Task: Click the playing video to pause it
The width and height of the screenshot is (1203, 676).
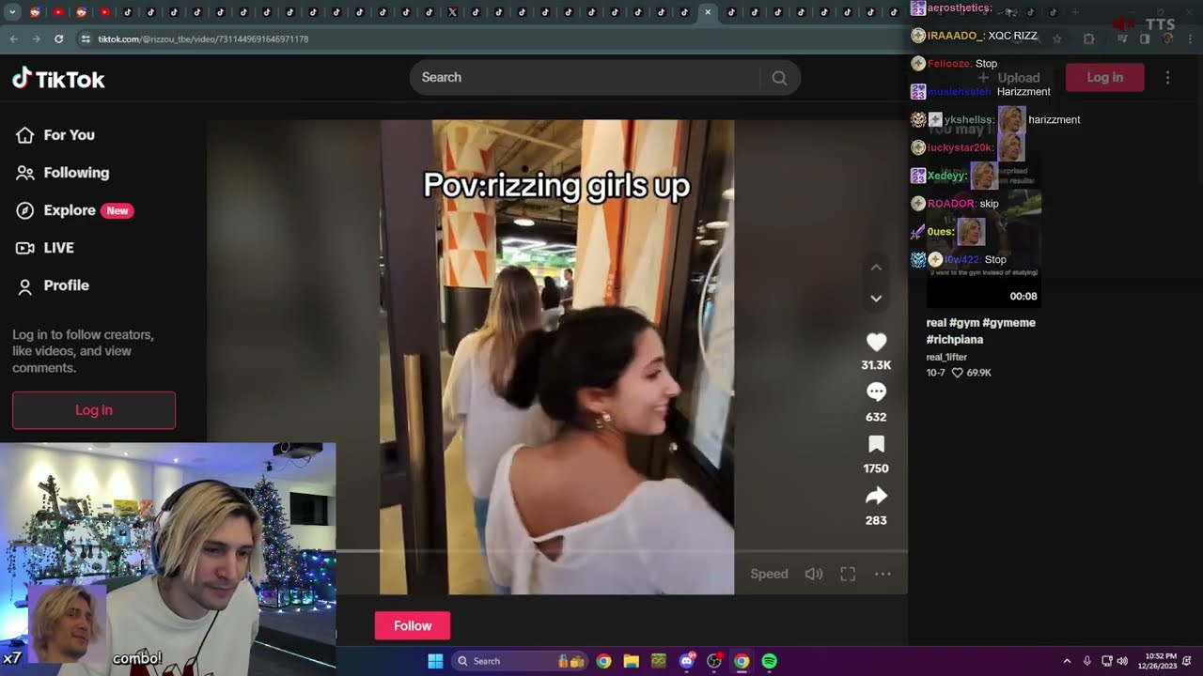Action: [x=556, y=357]
